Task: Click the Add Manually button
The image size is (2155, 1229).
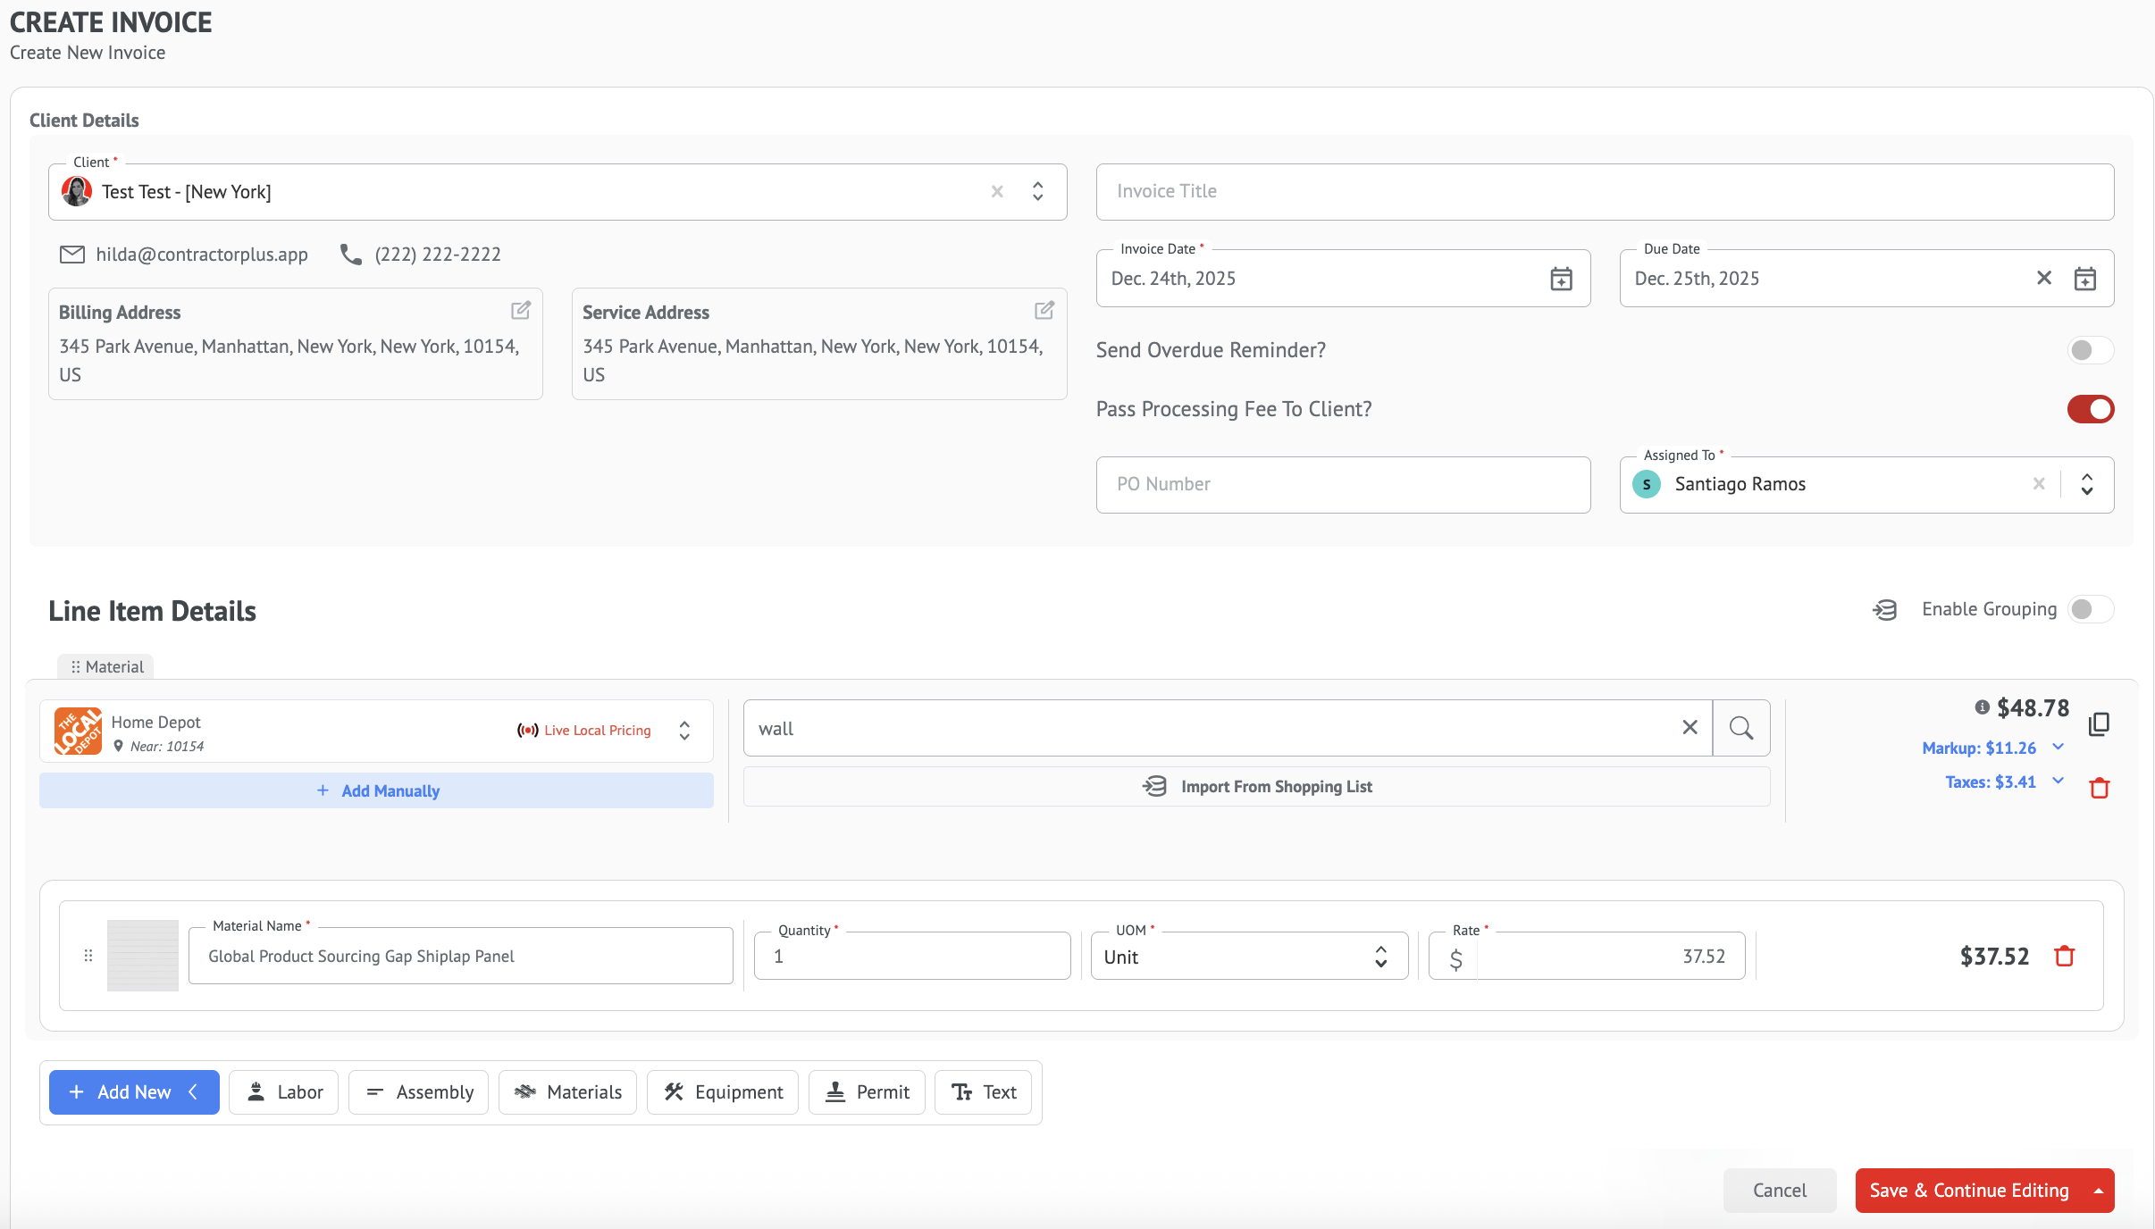Action: click(376, 790)
